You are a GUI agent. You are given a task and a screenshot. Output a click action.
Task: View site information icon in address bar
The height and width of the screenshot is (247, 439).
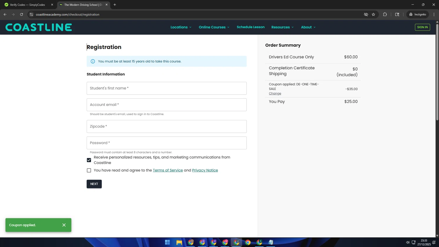[31, 14]
